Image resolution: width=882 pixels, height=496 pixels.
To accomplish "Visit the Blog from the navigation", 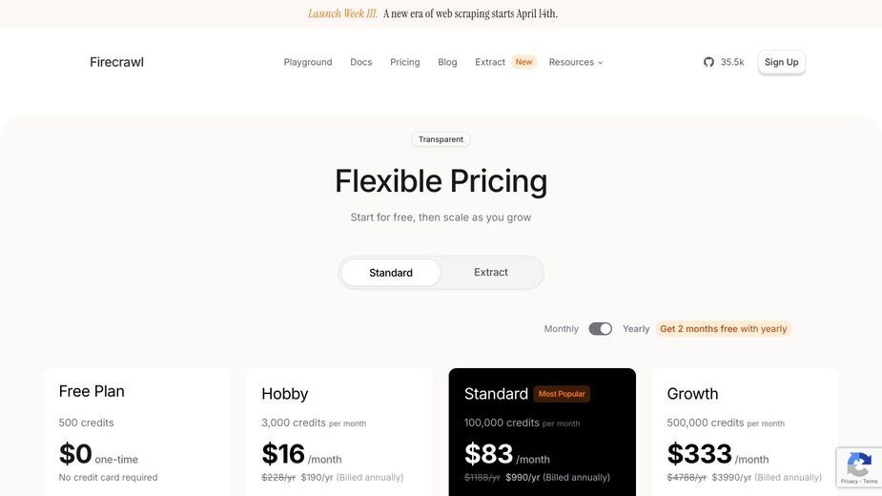I will click(x=447, y=62).
